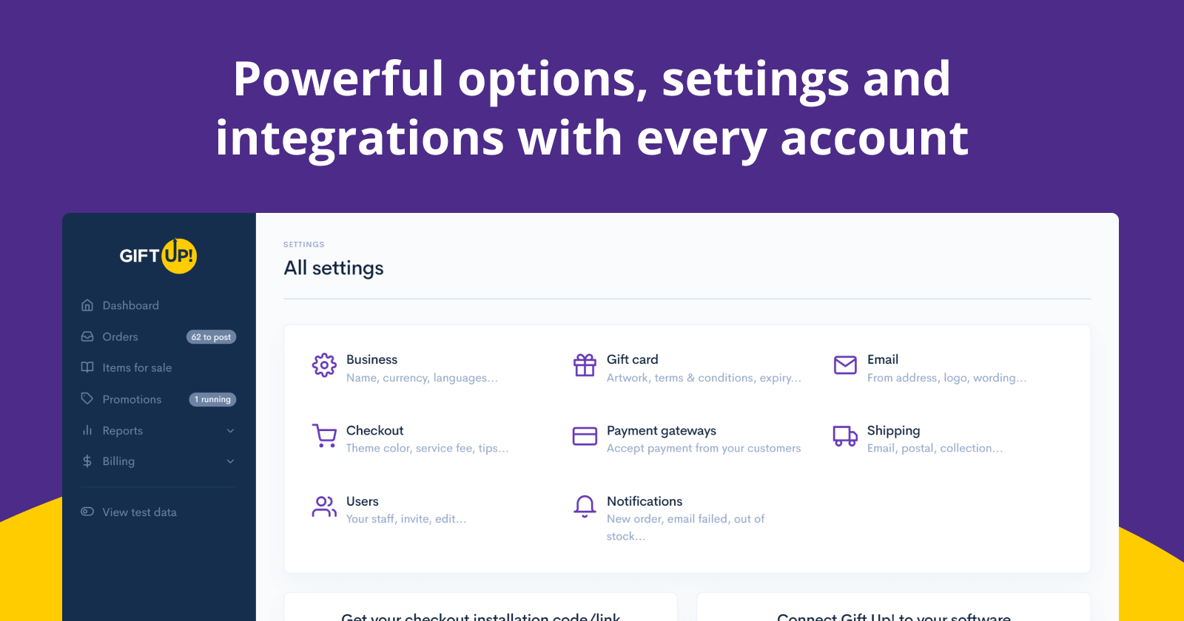Click the Gift Up! logo

coord(158,256)
